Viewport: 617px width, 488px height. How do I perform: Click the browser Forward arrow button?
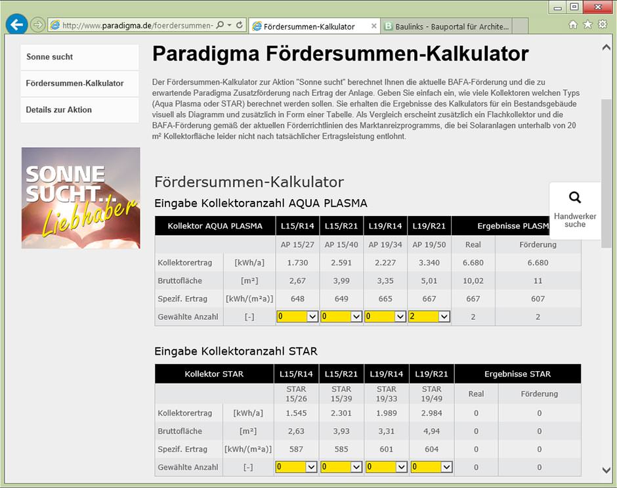38,25
